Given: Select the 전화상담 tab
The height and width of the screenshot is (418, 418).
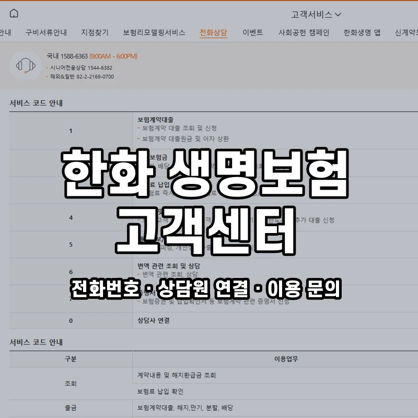Looking at the screenshot, I should pos(213,32).
